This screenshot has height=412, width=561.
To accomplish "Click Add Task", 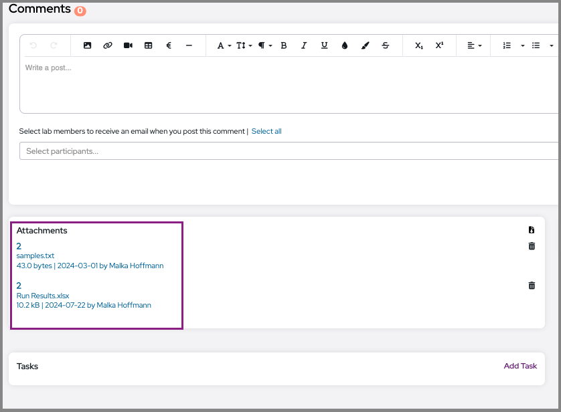I will point(520,366).
